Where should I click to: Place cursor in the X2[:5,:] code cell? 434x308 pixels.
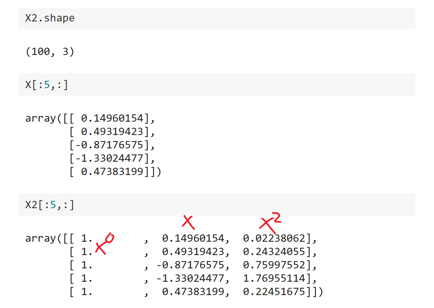click(216, 205)
